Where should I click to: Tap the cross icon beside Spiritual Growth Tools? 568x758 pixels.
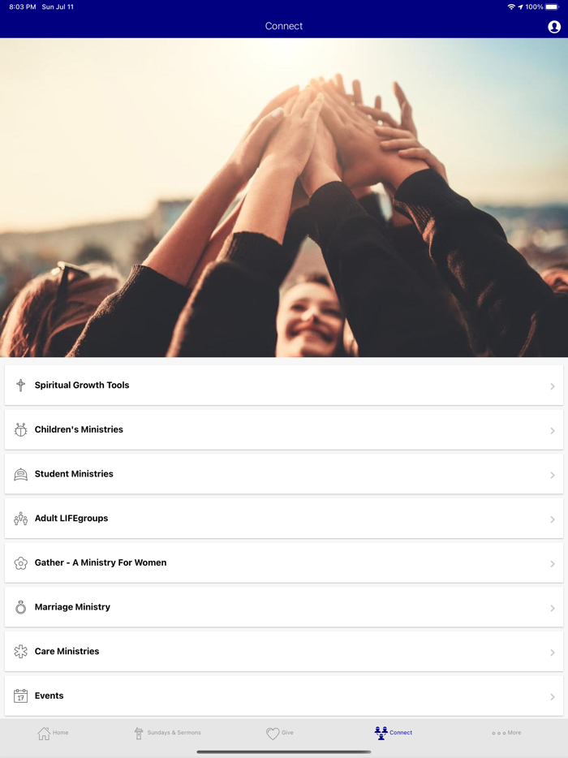coord(20,385)
